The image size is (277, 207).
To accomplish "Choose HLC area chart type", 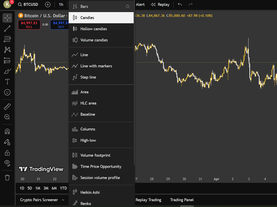I will [101, 103].
